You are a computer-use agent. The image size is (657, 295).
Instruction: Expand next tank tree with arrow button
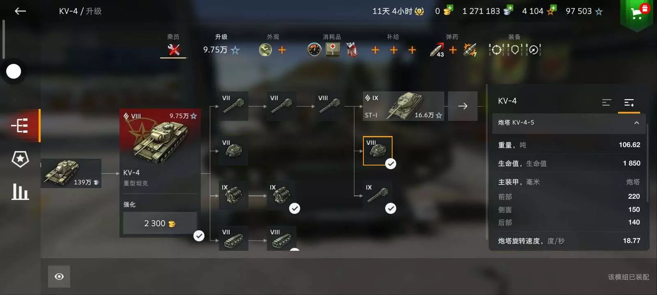463,106
